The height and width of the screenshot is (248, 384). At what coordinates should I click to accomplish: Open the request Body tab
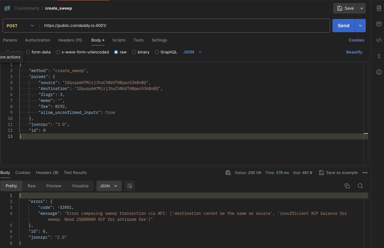pos(98,40)
